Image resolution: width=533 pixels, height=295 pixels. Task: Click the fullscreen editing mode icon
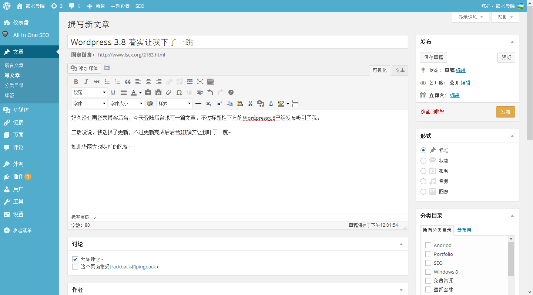point(200,82)
